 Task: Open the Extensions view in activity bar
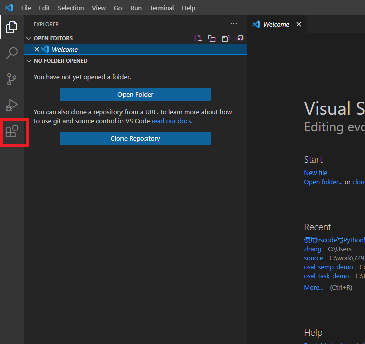pyautogui.click(x=12, y=132)
